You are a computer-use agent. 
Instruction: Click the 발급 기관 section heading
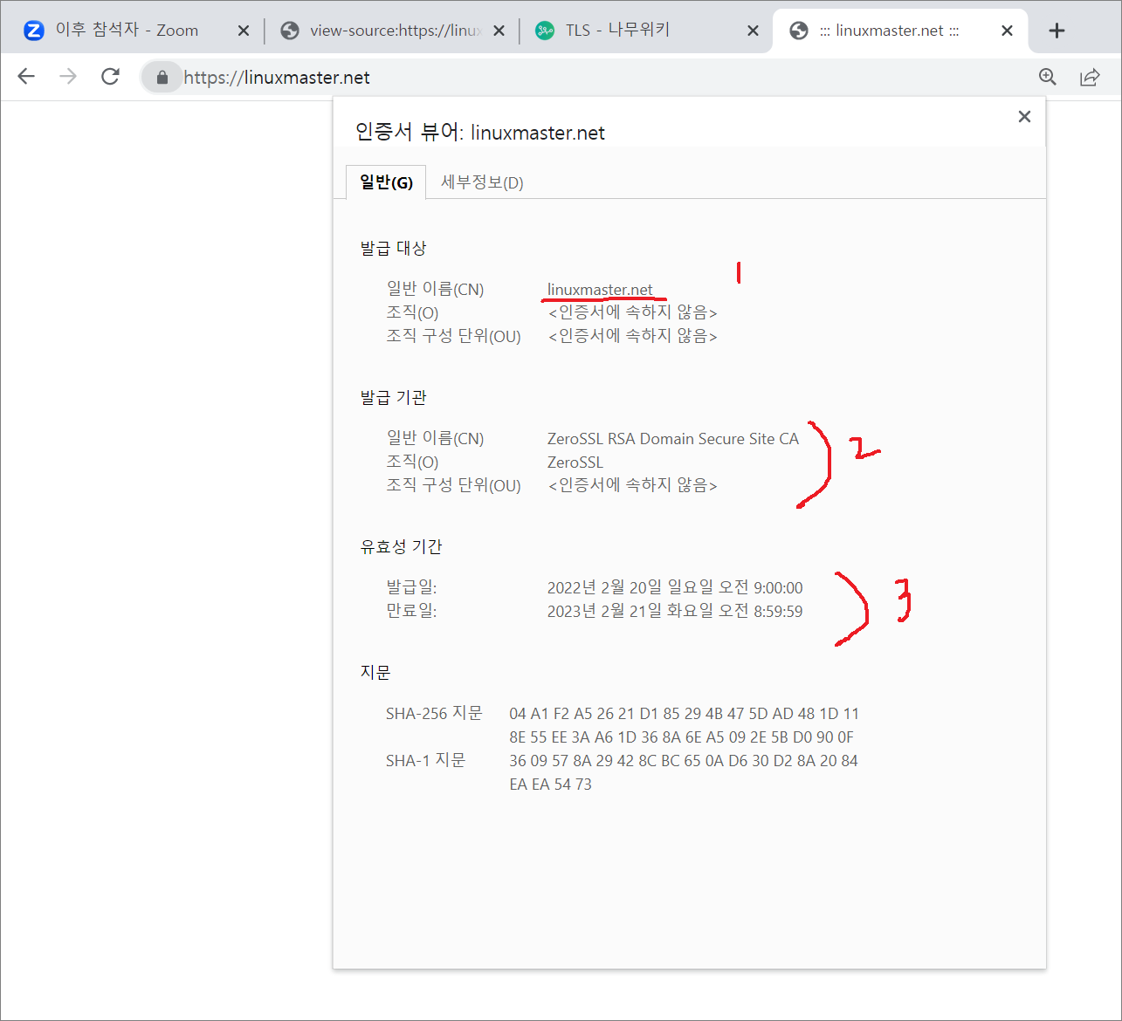tap(393, 397)
